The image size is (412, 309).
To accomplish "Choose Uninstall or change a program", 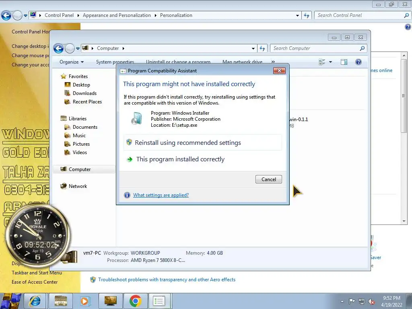I will (x=178, y=62).
